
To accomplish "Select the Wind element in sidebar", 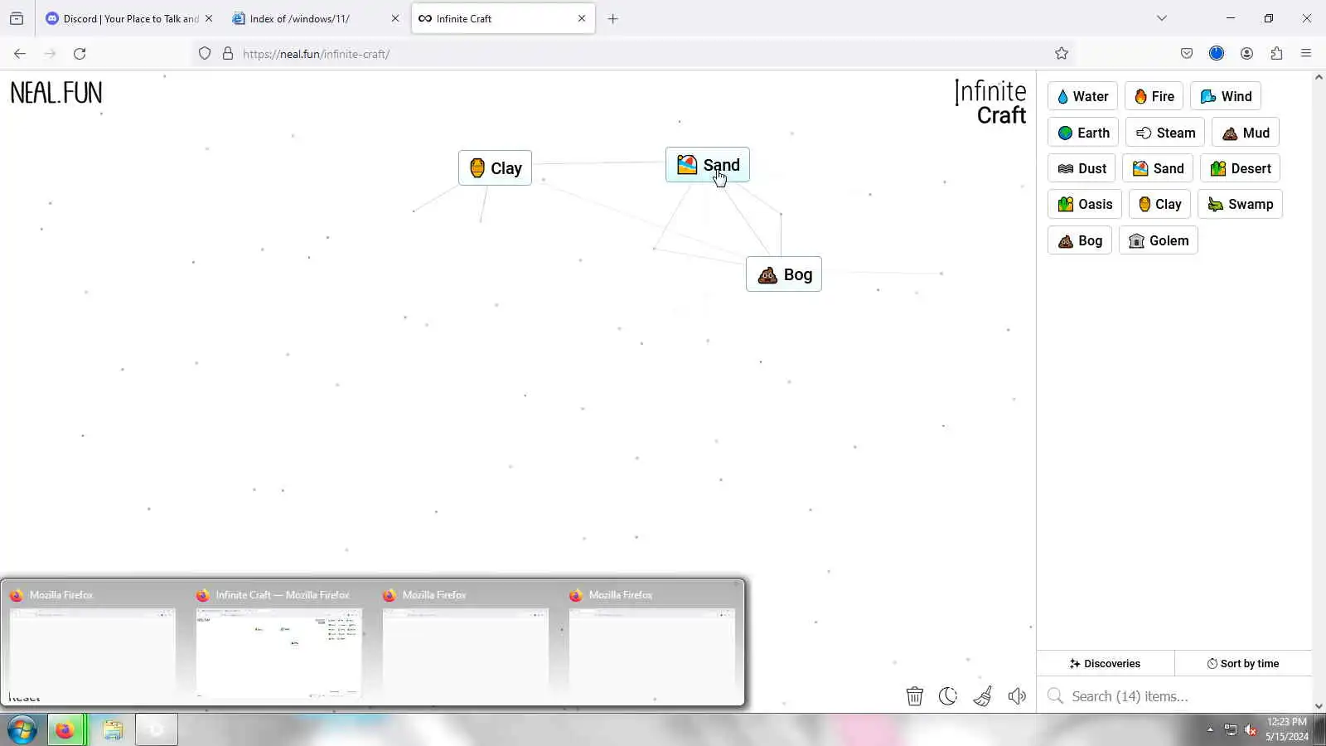I will pos(1226,96).
